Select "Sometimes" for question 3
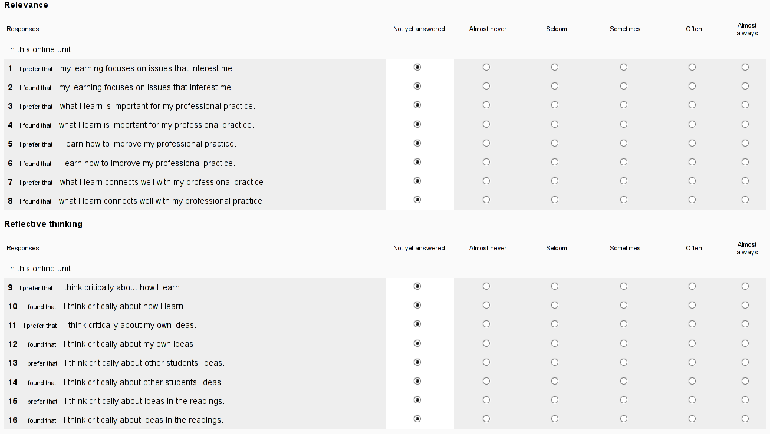 624,105
